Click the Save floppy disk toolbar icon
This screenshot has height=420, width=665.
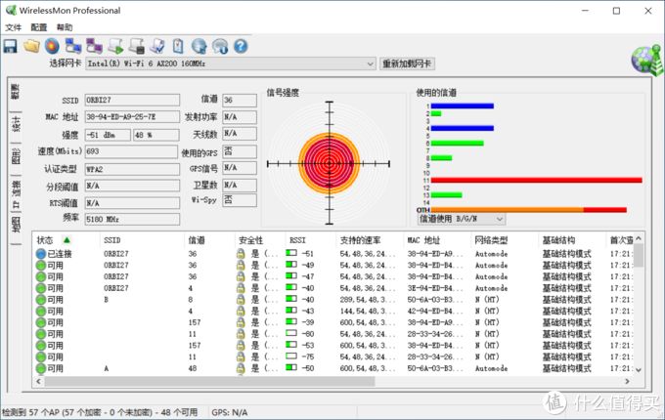coord(11,46)
